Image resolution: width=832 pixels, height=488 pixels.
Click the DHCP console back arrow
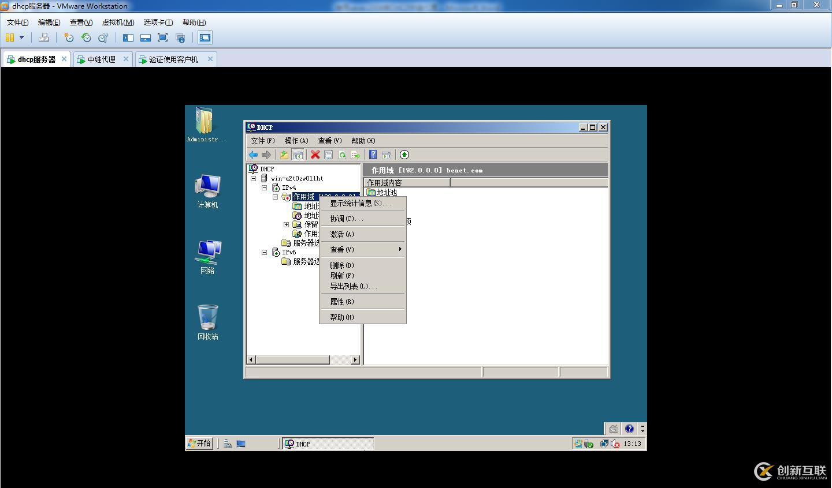253,155
